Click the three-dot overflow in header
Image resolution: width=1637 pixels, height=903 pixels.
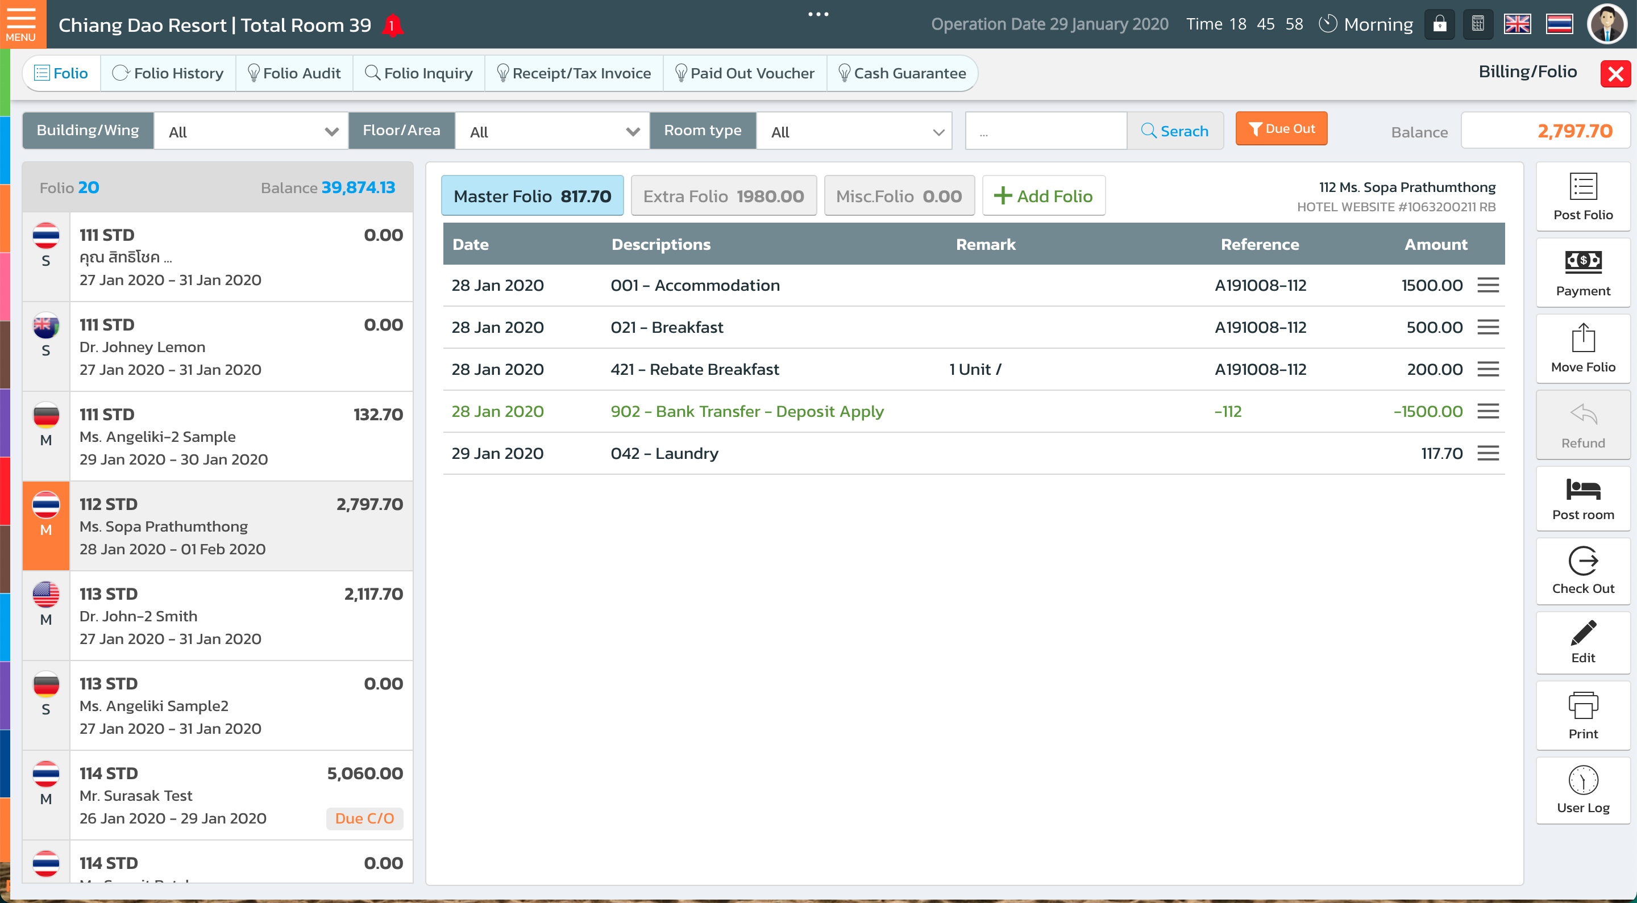pos(818,14)
